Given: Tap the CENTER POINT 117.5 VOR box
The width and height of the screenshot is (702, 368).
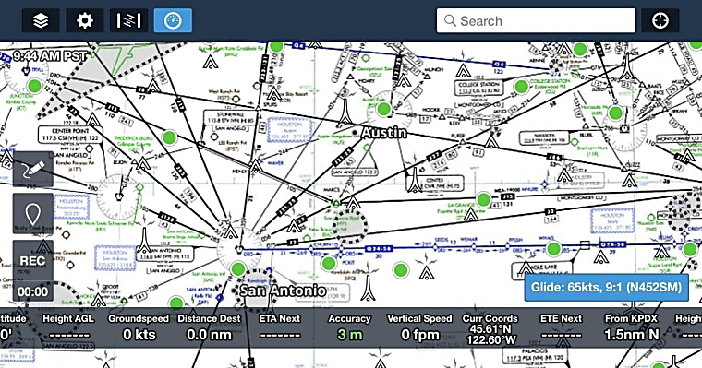Looking at the screenshot, I should [x=71, y=135].
